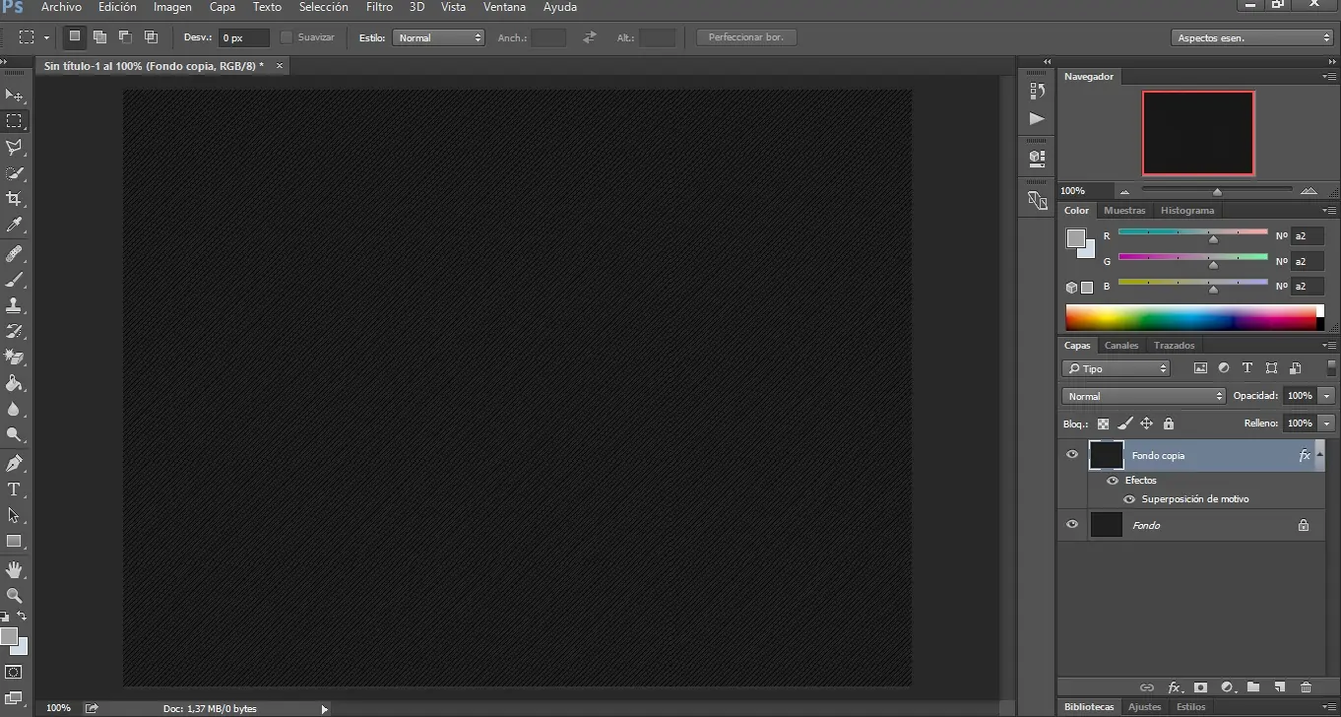
Task: Open the Archivo menu
Action: [x=61, y=7]
